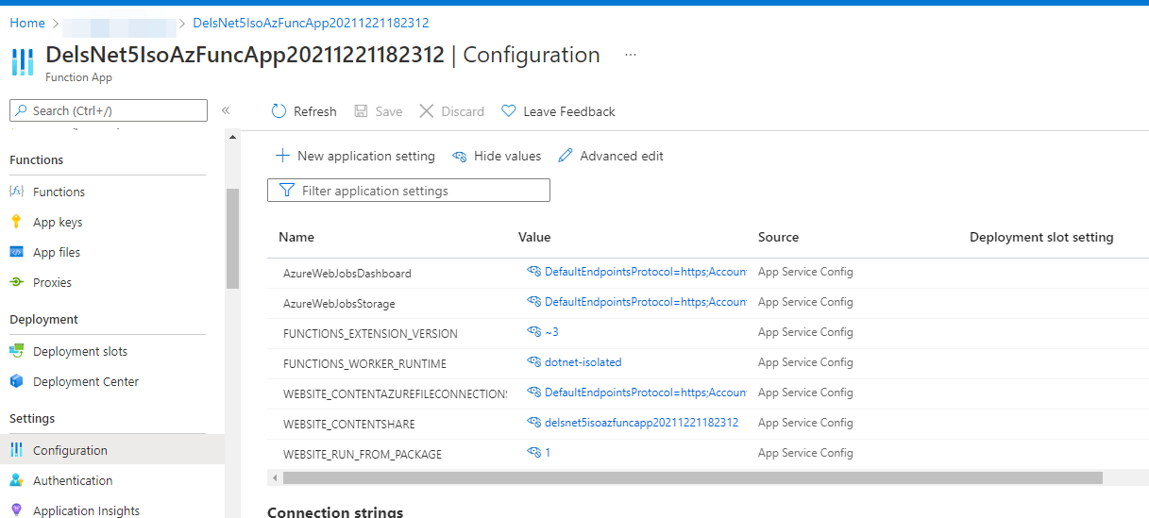1149x518 pixels.
Task: Toggle visibility of WEBSITE_RUN_FROM_PACKAGE value
Action: tap(533, 453)
